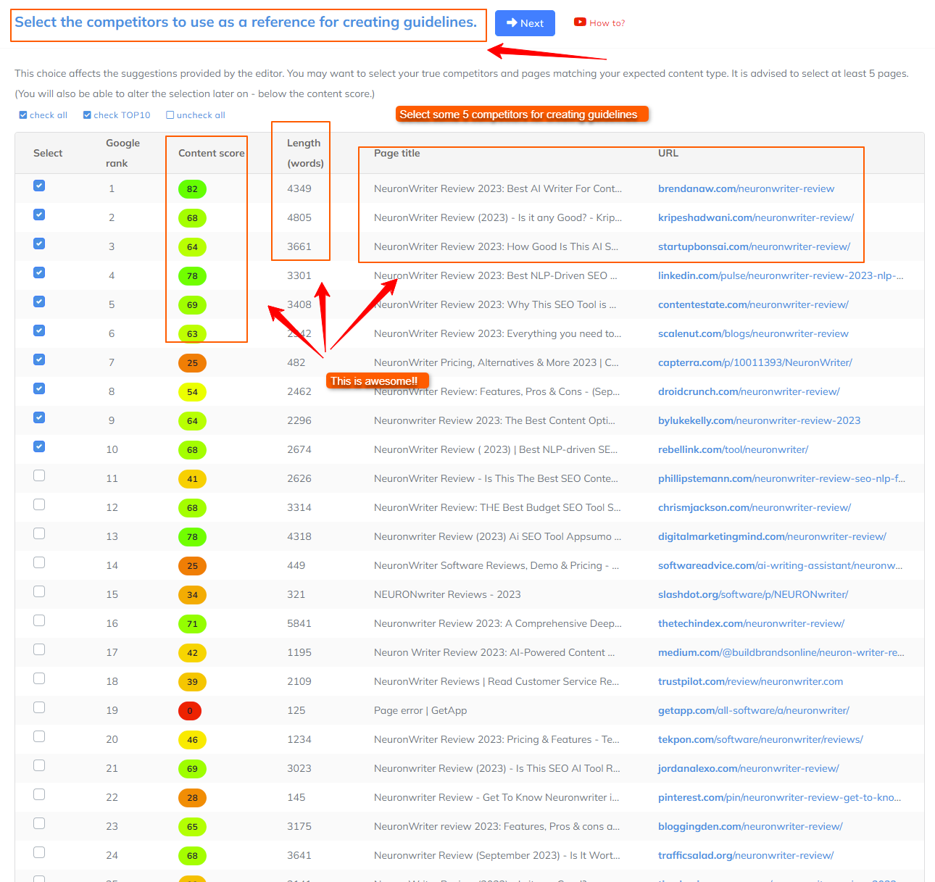Click the Content score column header
This screenshot has height=882, width=935.
(211, 153)
